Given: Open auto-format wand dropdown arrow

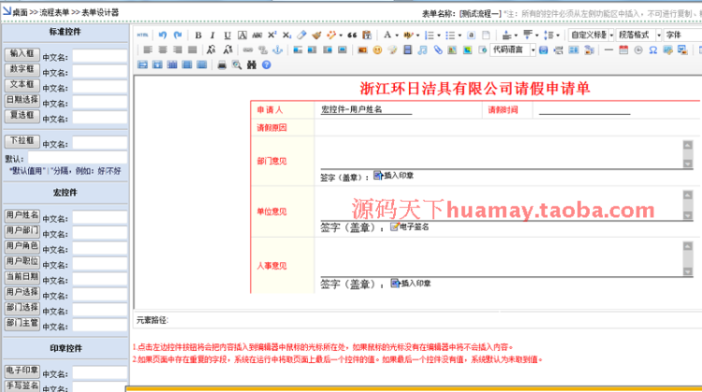Looking at the screenshot, I should 341,36.
